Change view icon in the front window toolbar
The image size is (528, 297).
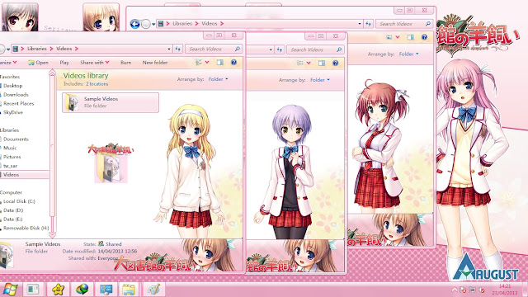(x=198, y=63)
